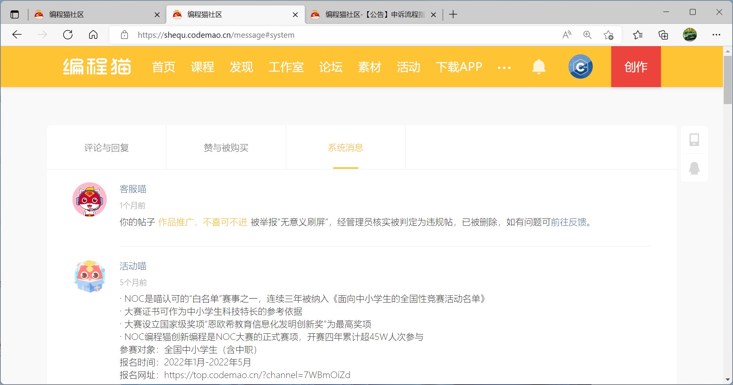
Task: Expand the more navigation ellipsis
Action: coord(504,68)
